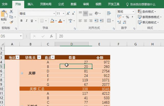Viewport: 164px width, 106px height.
Task: Align text left
Action: pyautogui.click(x=80, y=20)
